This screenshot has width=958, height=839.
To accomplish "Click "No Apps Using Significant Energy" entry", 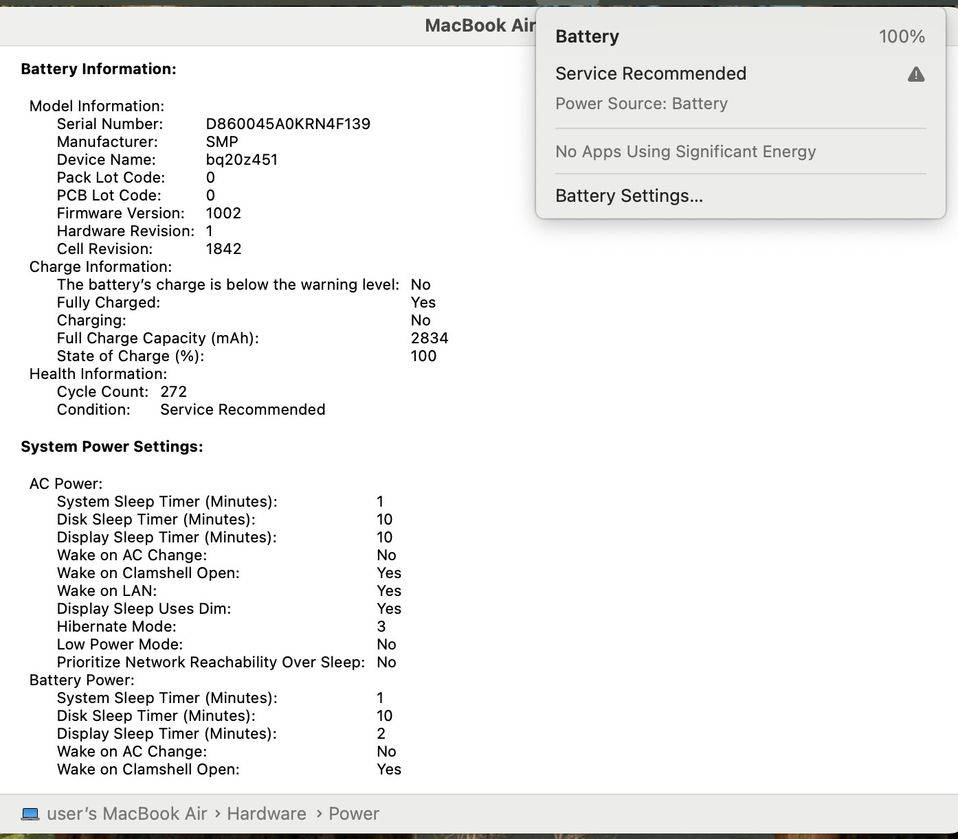I will pyautogui.click(x=685, y=152).
